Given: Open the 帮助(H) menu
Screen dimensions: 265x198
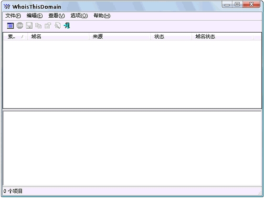Looking at the screenshot, I should pos(102,16).
